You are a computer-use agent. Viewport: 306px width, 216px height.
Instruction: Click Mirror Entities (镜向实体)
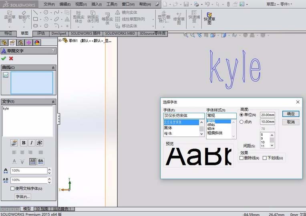(126, 12)
